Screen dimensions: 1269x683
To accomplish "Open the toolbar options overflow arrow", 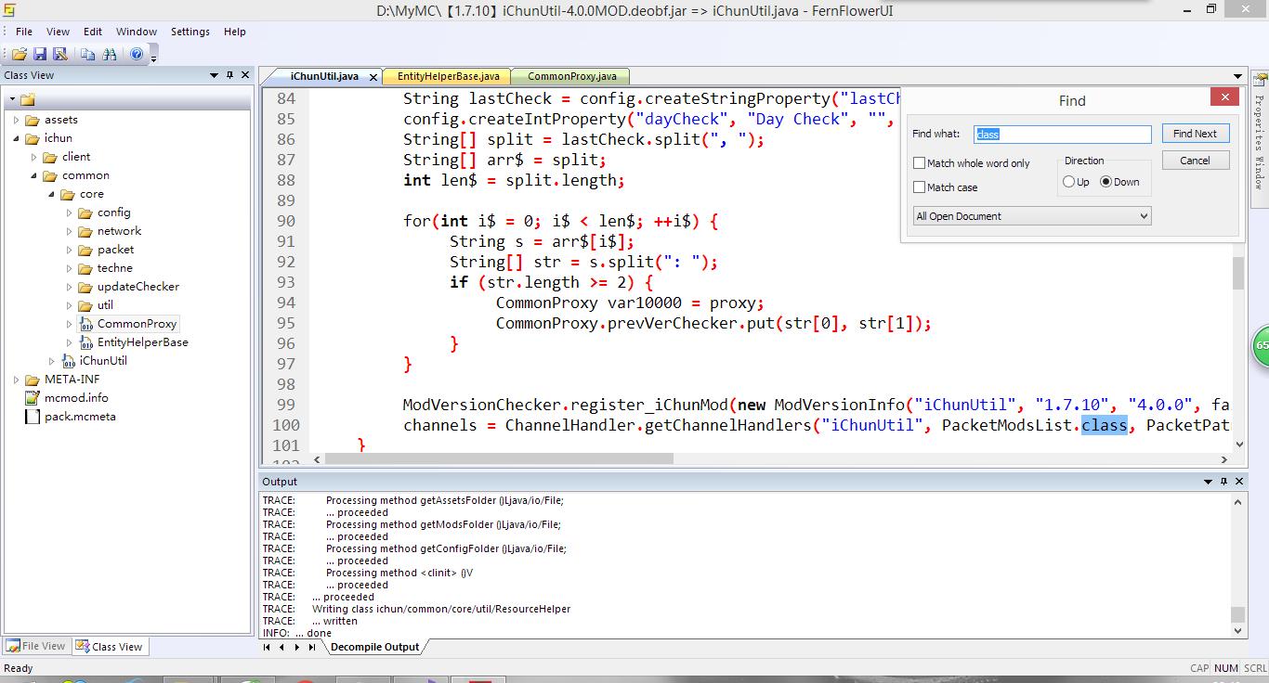I will coord(153,58).
